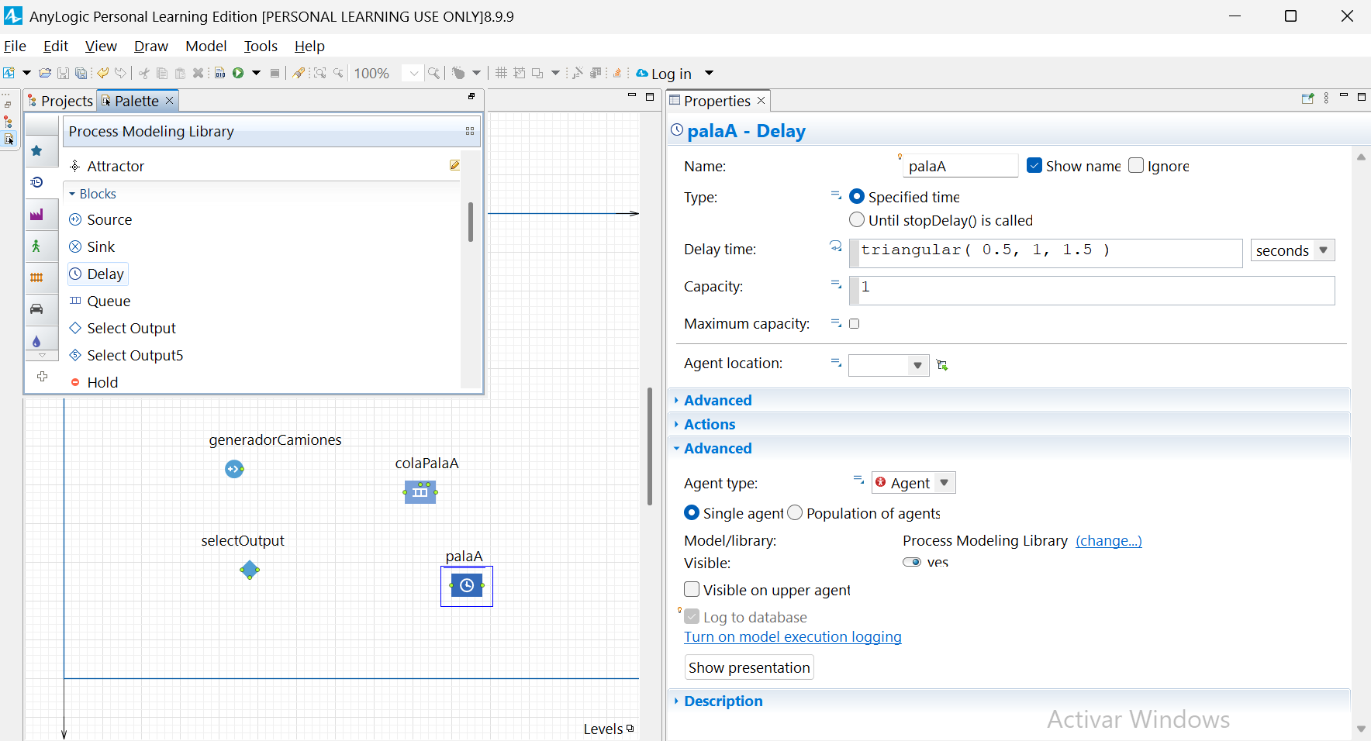Pick the Hold block from palette
The image size is (1371, 741).
point(94,383)
